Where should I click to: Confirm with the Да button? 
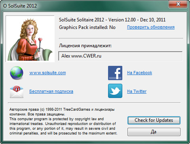[x=154, y=132]
